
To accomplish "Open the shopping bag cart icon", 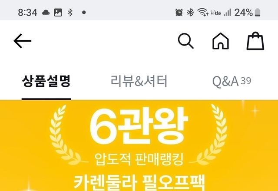I will 255,41.
